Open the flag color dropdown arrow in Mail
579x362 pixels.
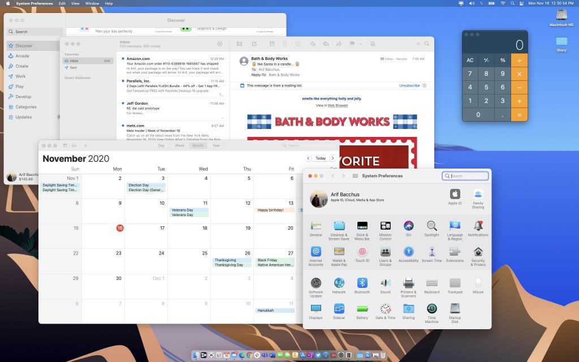(361, 44)
